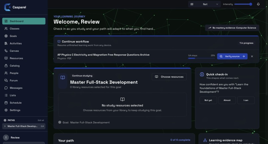Click the 0 of 4 complete text

click(x=180, y=140)
